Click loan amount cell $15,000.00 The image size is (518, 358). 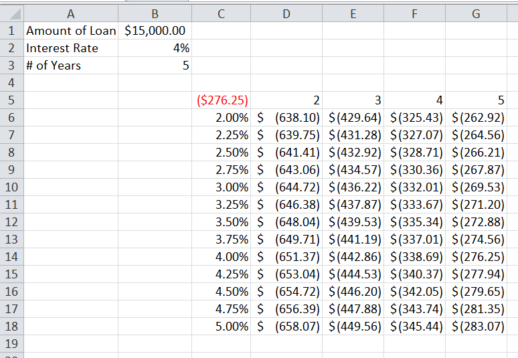coord(155,31)
